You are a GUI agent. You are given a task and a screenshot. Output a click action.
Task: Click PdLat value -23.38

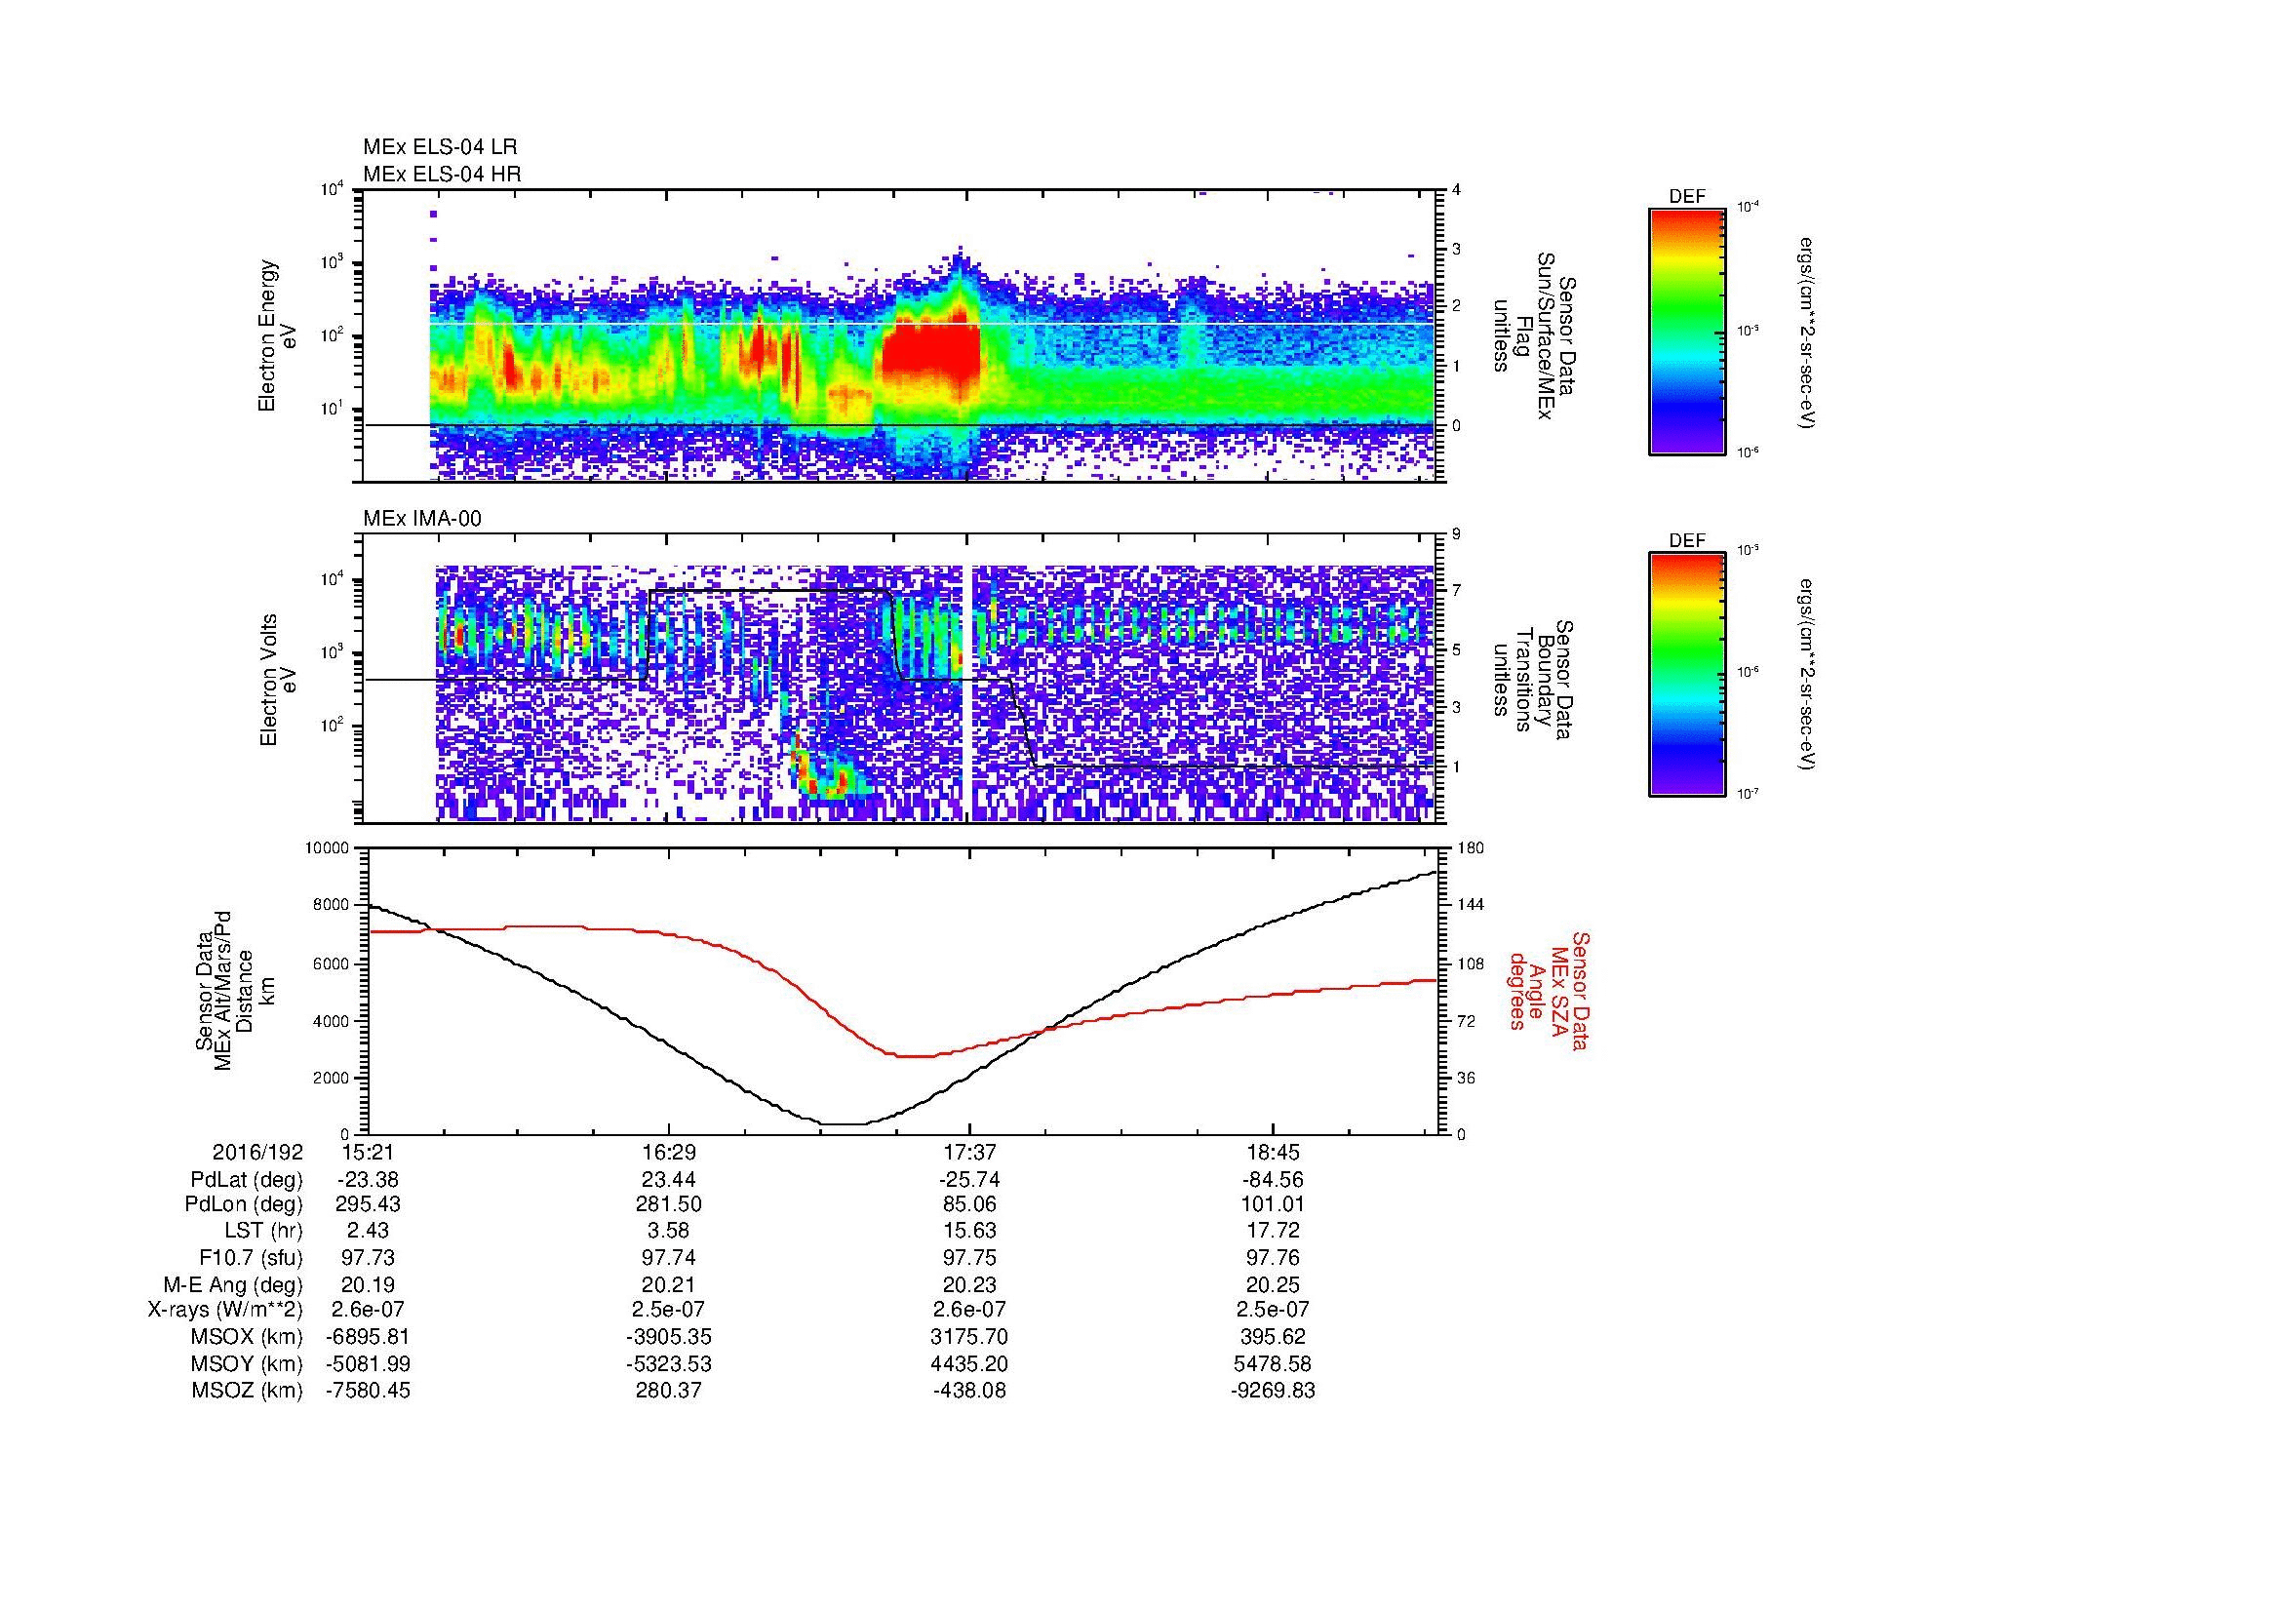[368, 1180]
